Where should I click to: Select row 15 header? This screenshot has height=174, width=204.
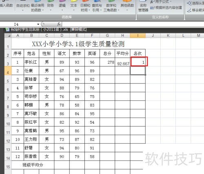[x=8, y=165]
